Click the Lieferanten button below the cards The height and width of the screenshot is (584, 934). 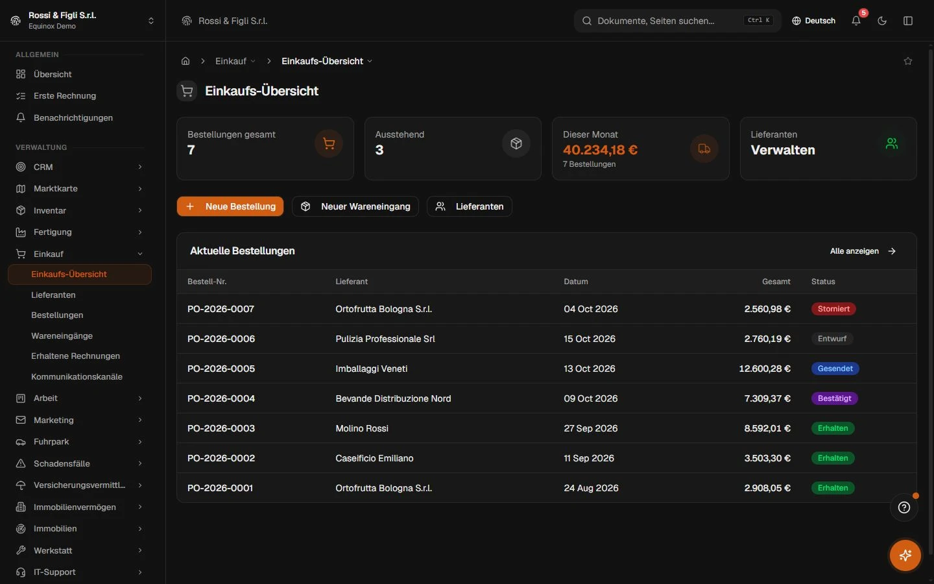tap(470, 206)
